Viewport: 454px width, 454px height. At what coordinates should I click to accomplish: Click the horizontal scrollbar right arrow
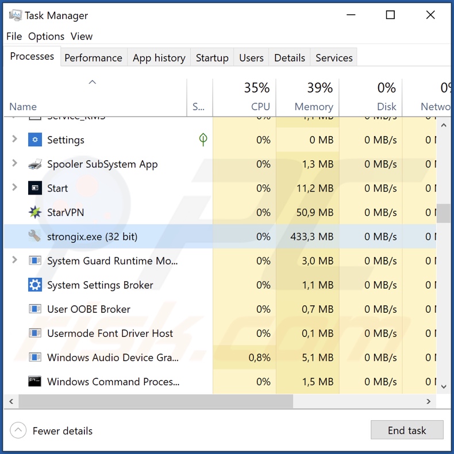[429, 401]
